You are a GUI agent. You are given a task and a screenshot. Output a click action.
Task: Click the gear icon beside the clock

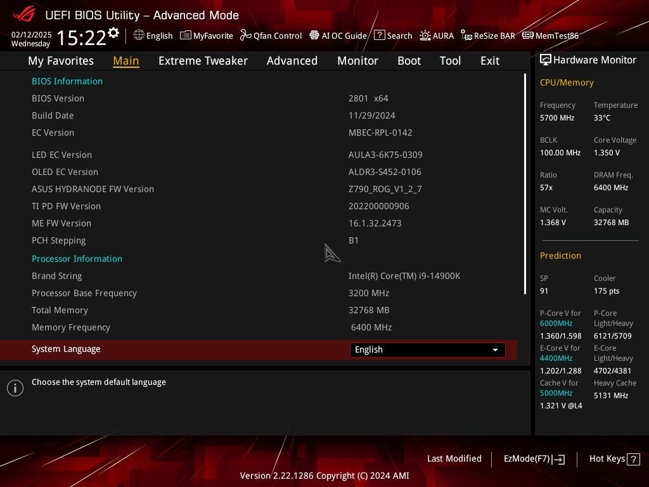pyautogui.click(x=113, y=33)
